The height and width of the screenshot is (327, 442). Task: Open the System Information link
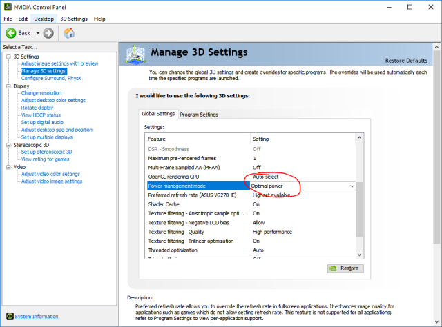pyautogui.click(x=37, y=317)
